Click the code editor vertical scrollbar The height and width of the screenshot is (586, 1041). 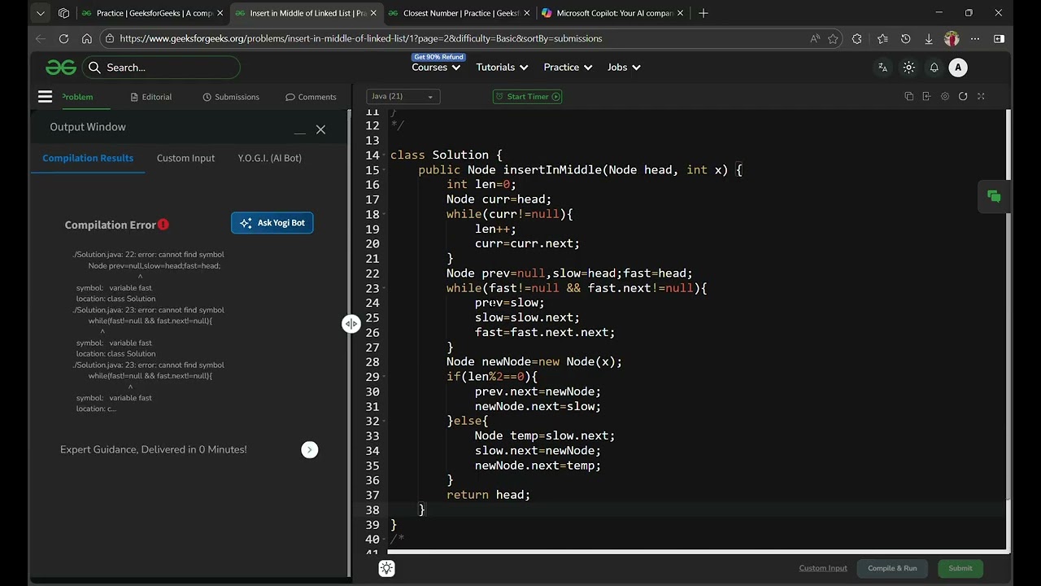pyautogui.click(x=1008, y=305)
